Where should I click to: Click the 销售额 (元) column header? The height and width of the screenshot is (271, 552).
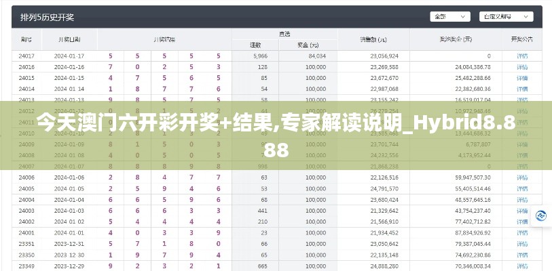(x=373, y=39)
